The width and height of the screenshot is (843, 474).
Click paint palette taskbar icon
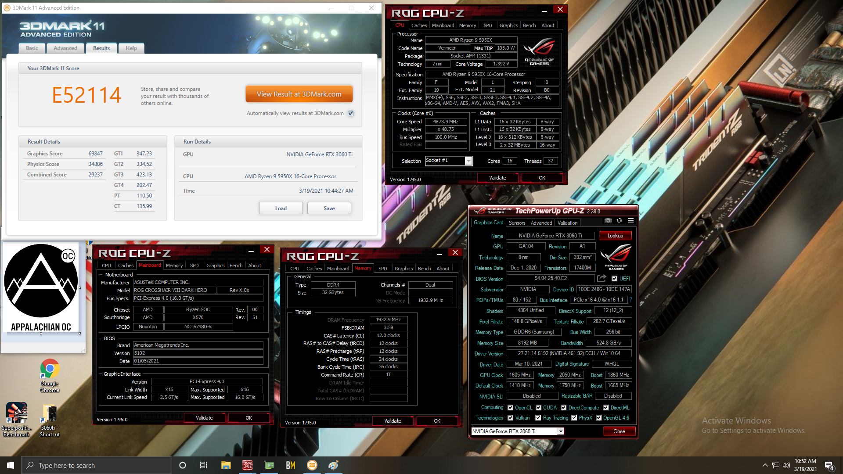tap(333, 465)
